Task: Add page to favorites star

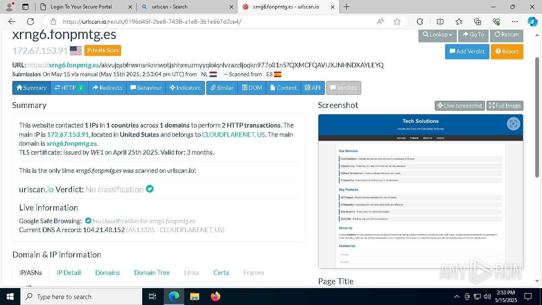Action: (x=397, y=22)
